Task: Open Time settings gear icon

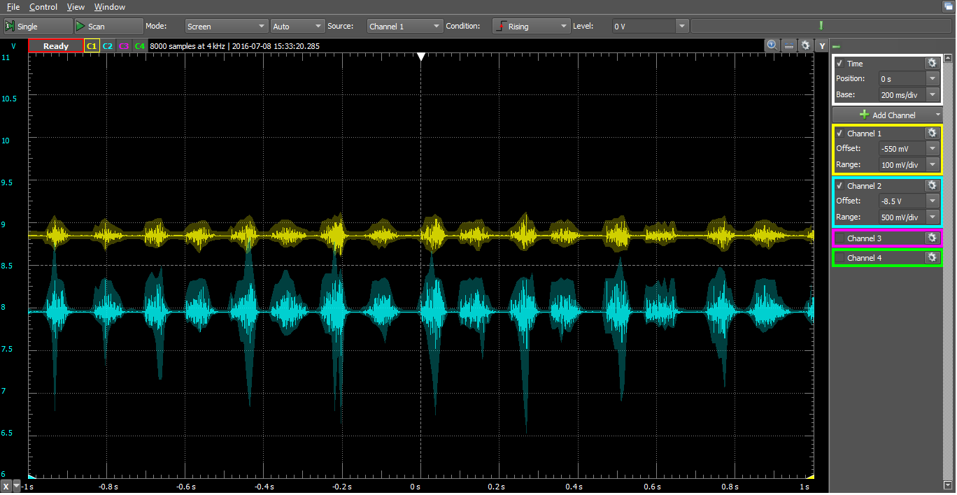Action: pos(931,63)
